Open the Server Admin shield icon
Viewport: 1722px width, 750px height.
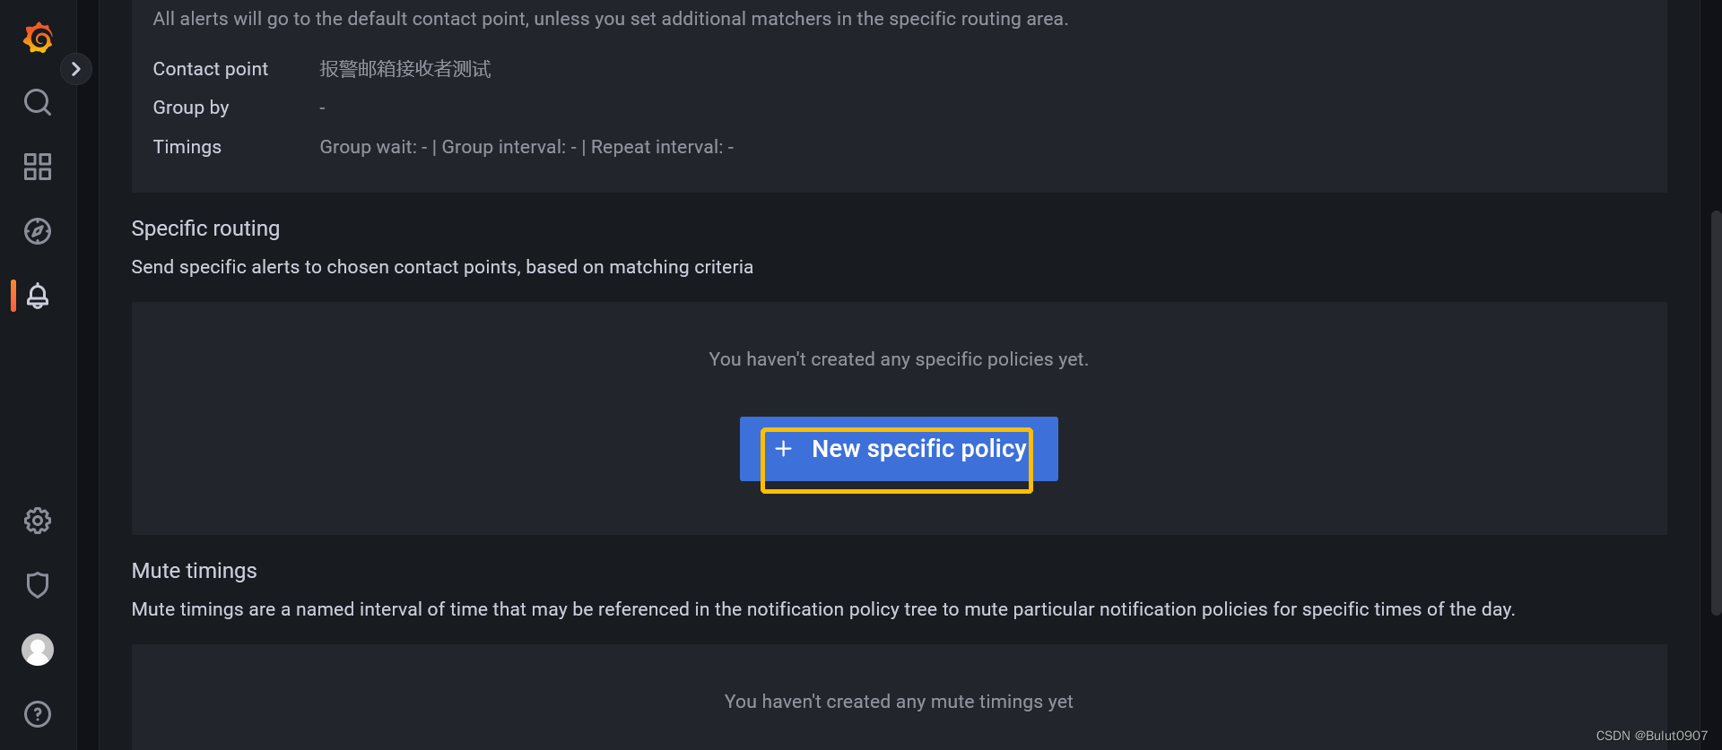(37, 584)
